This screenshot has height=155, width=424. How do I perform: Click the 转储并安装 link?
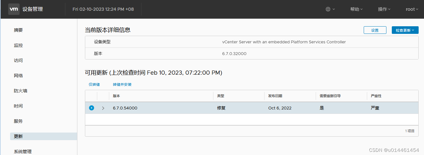[x=122, y=84]
